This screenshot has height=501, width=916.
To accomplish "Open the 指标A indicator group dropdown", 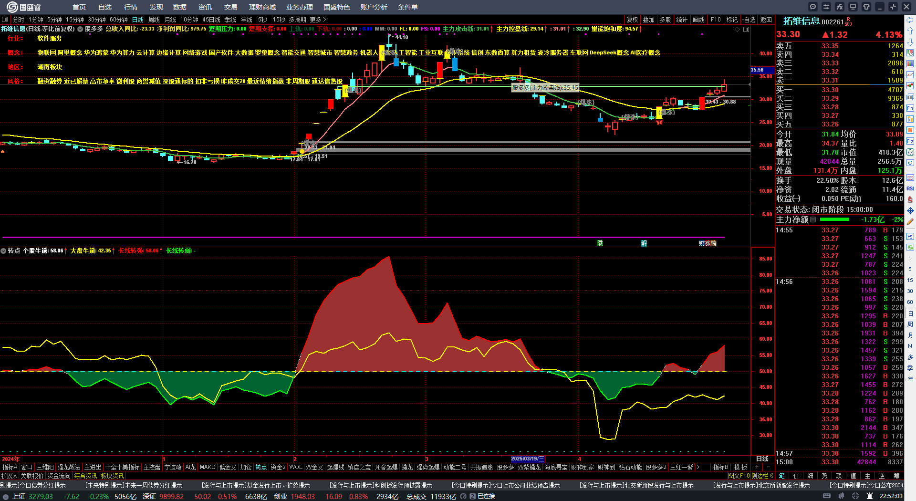I will (x=10, y=467).
